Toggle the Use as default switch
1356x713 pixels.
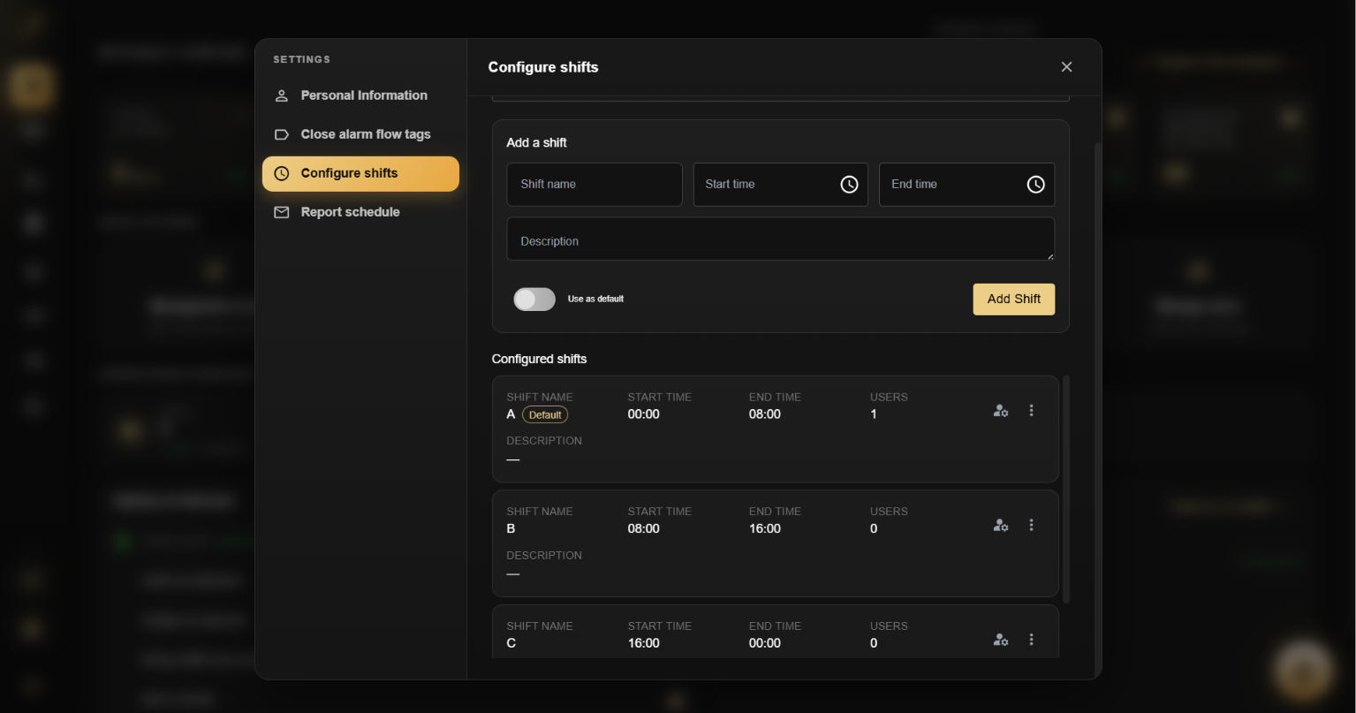534,300
